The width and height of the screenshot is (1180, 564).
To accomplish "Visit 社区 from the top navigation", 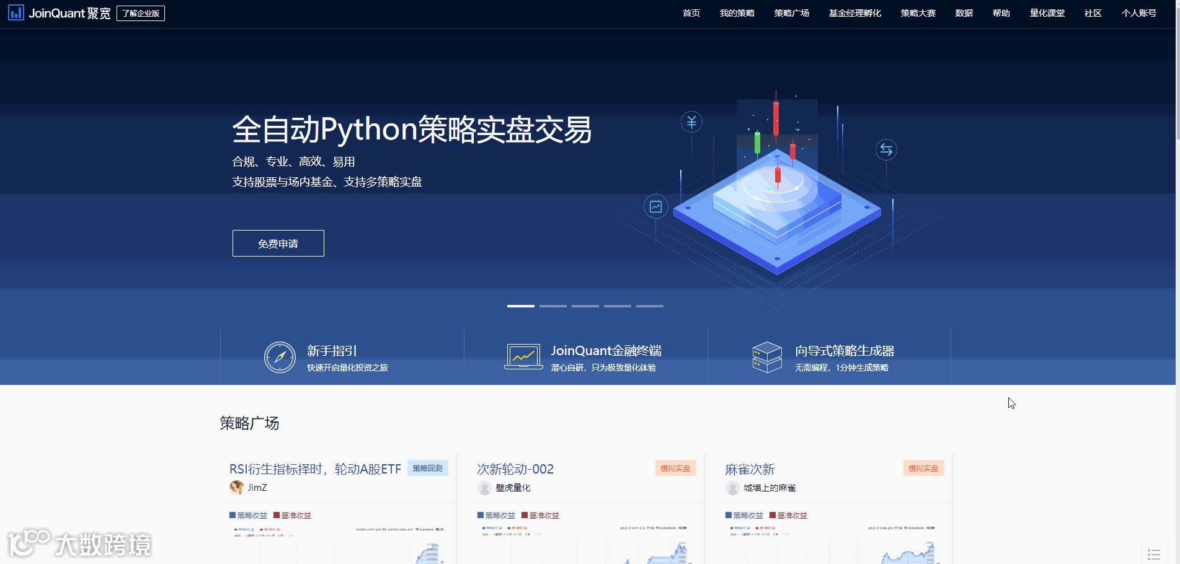I will [1093, 13].
